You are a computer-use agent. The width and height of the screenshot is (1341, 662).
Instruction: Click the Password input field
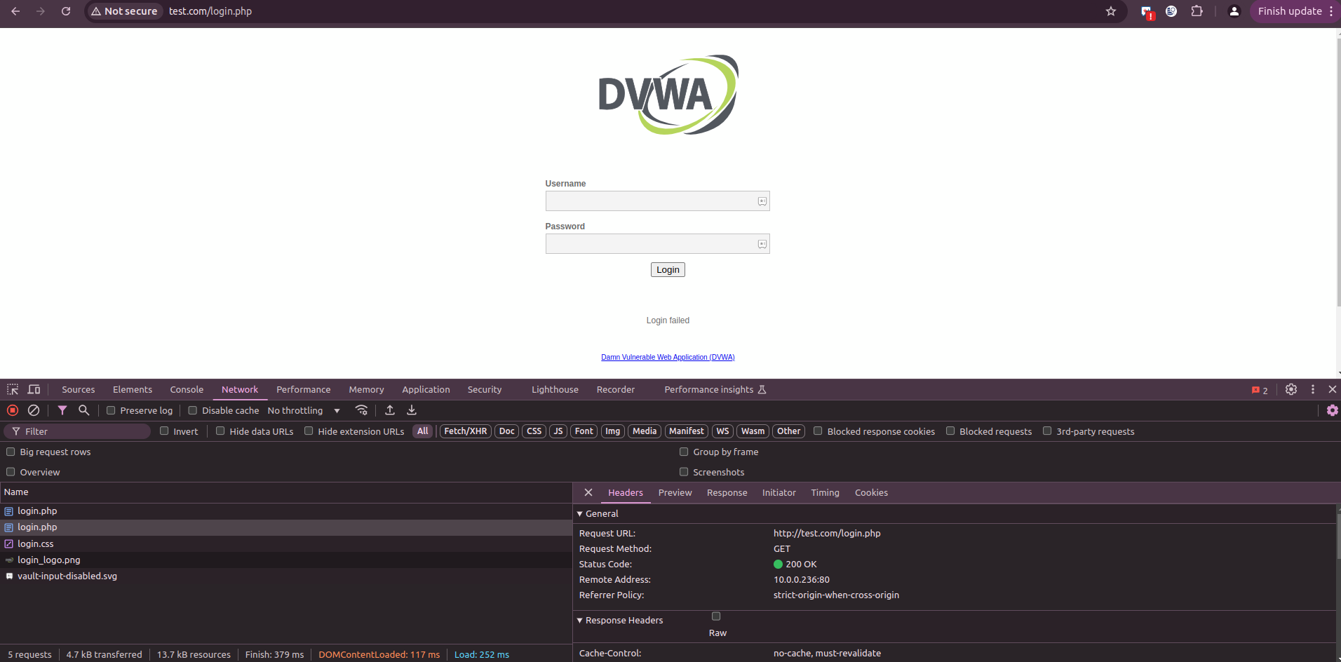[657, 244]
